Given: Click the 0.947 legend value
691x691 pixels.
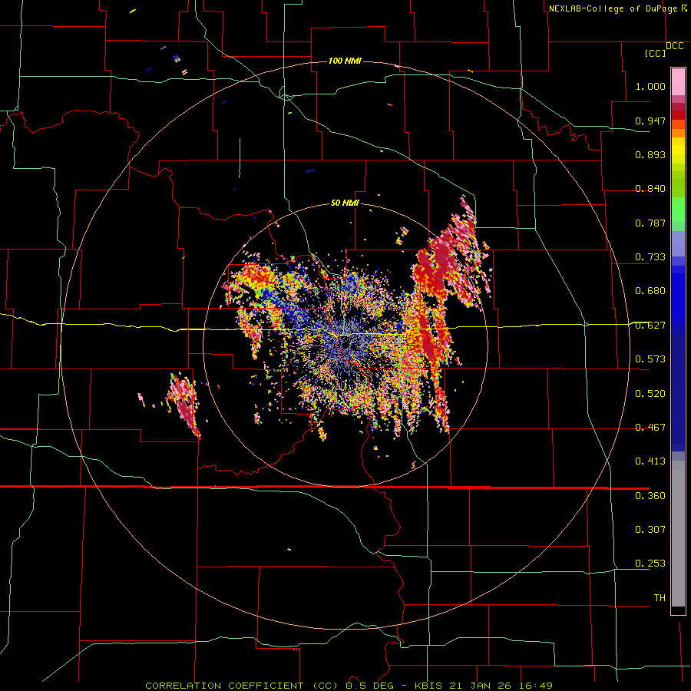Looking at the screenshot, I should (650, 121).
